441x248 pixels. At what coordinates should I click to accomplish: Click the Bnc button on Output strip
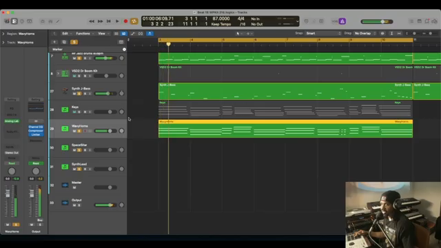click(40, 220)
